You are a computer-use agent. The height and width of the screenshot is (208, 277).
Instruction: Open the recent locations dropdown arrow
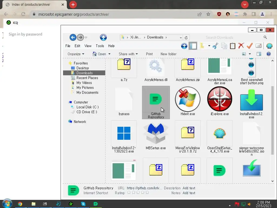[86, 37]
